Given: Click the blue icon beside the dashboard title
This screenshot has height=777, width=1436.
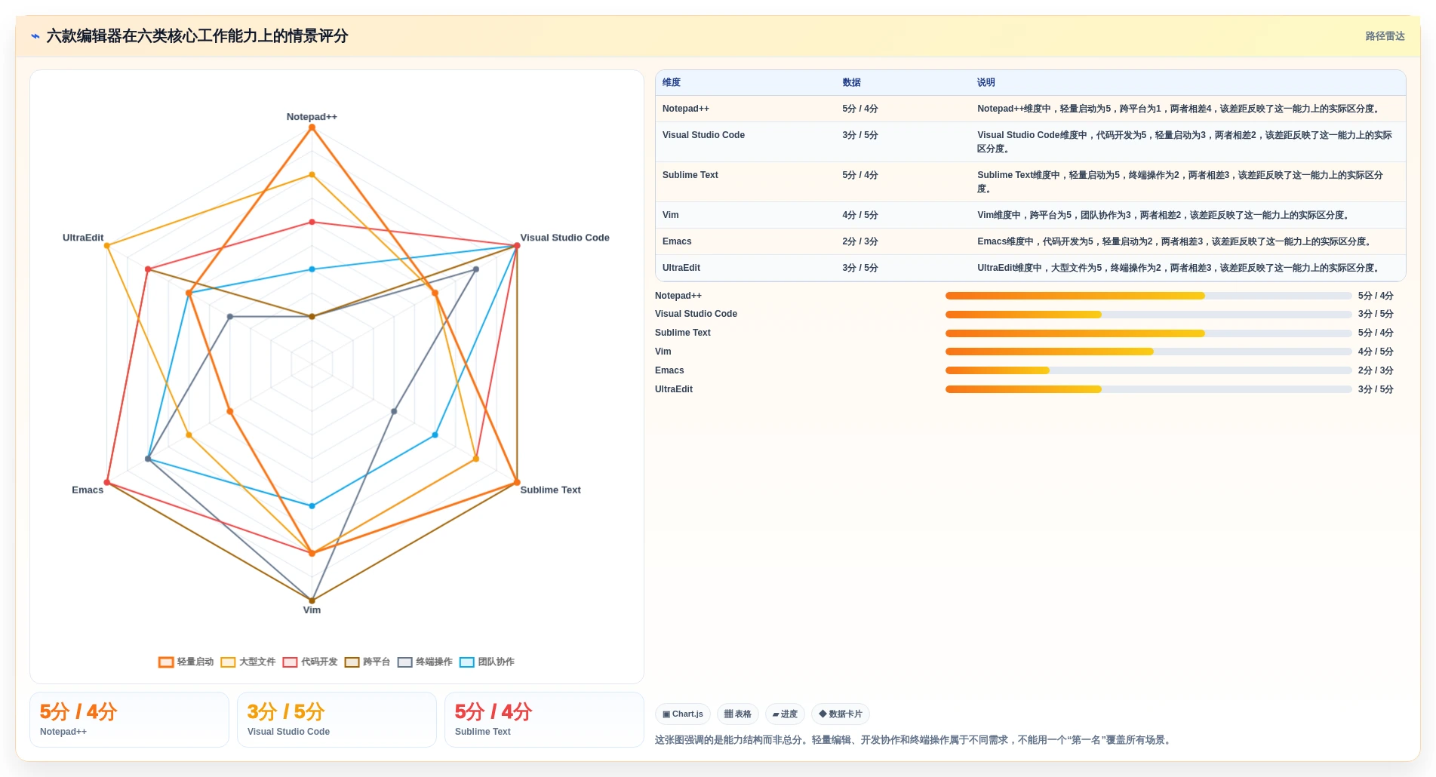Looking at the screenshot, I should pyautogui.click(x=35, y=36).
